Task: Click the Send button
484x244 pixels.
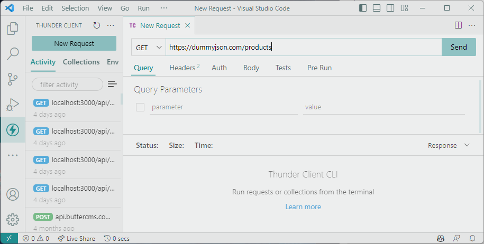Action: tap(459, 47)
